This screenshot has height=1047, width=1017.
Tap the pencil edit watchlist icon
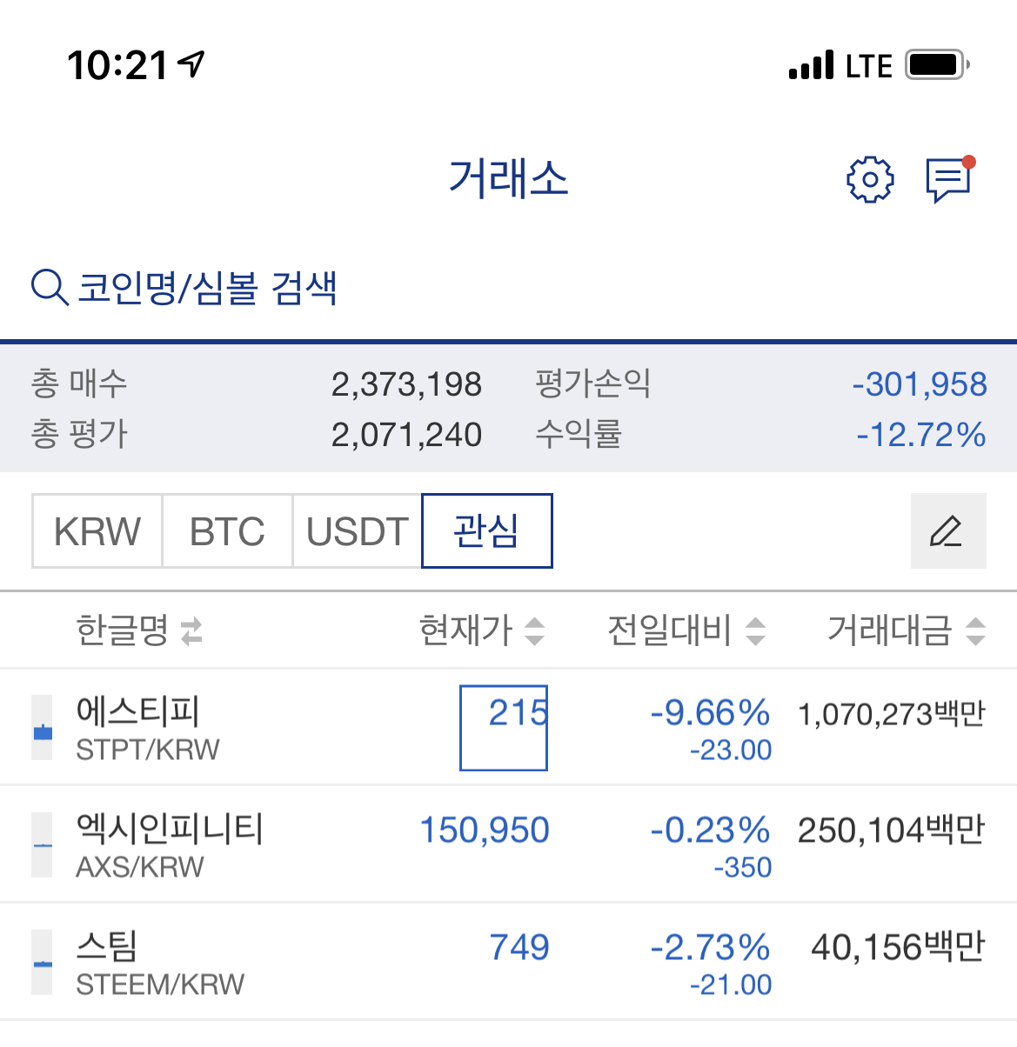[948, 531]
